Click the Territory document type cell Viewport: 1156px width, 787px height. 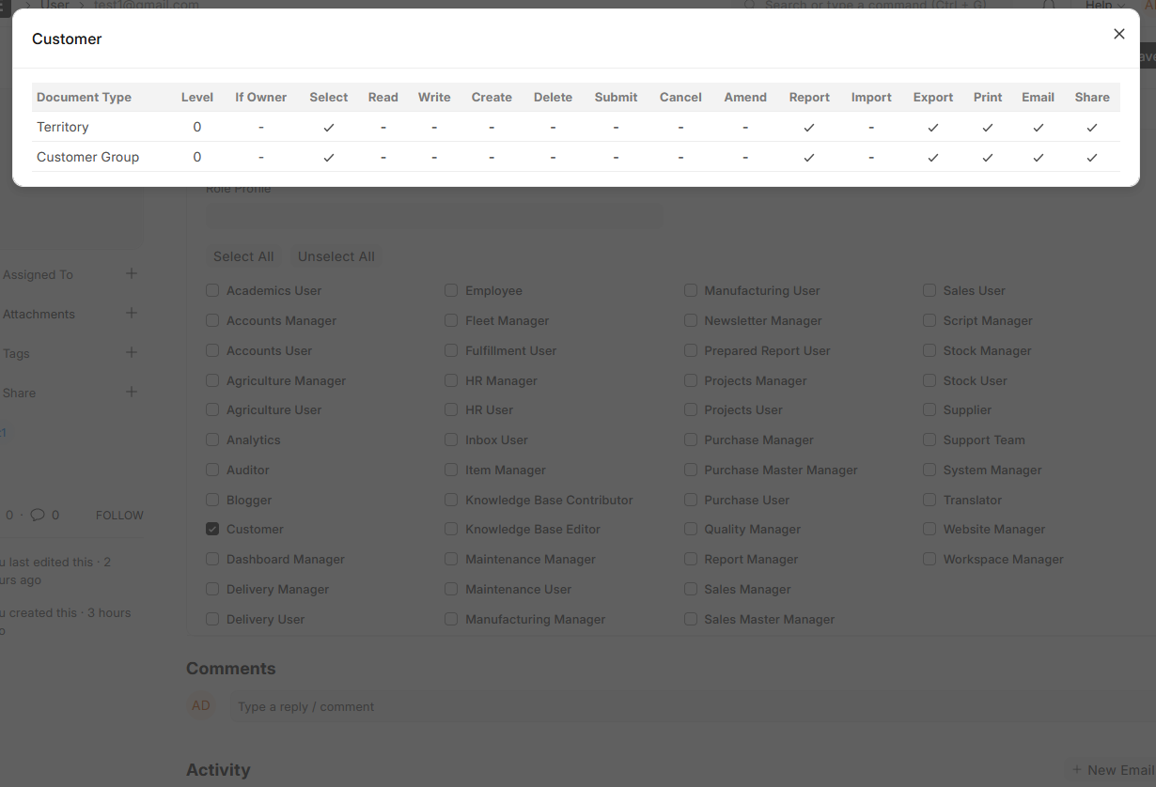click(63, 127)
